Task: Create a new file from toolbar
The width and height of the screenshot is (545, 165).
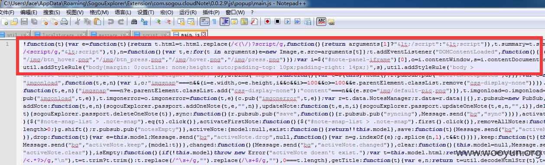Action: (x=4, y=22)
